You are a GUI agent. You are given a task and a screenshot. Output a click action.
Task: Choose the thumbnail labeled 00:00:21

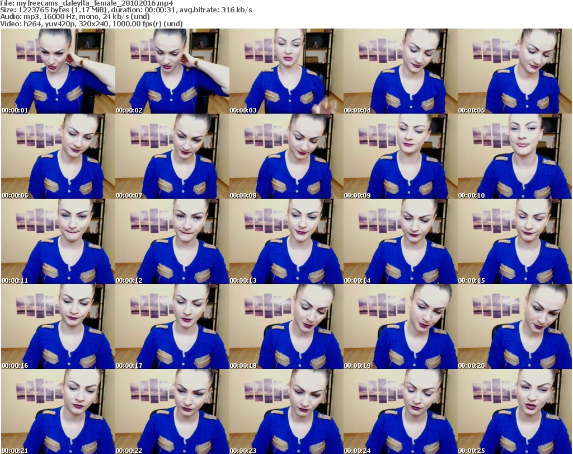pos(58,411)
